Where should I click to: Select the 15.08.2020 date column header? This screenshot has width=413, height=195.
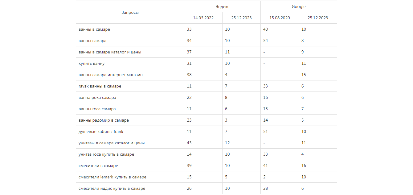(x=280, y=18)
